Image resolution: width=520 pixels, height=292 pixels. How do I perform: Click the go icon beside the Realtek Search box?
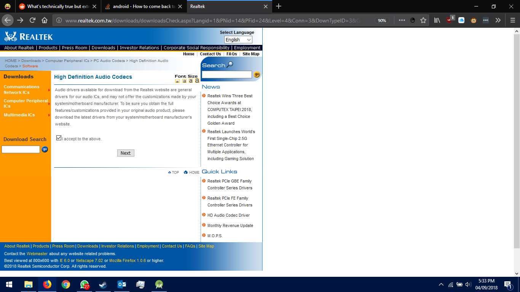(257, 75)
